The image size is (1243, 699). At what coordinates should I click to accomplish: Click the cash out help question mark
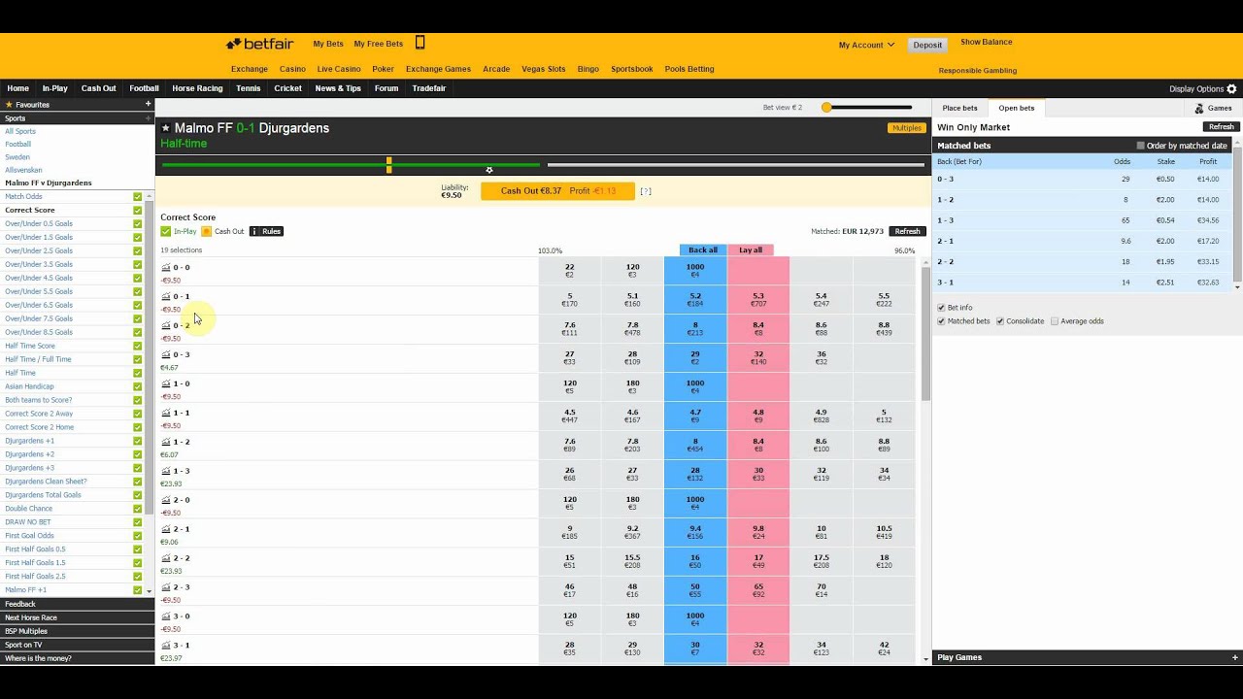pyautogui.click(x=646, y=191)
